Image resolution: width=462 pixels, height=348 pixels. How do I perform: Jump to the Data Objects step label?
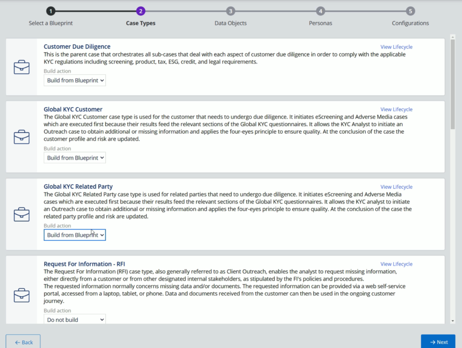231,23
